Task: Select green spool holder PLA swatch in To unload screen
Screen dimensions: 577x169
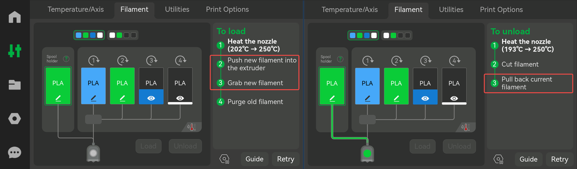Action: [332, 86]
